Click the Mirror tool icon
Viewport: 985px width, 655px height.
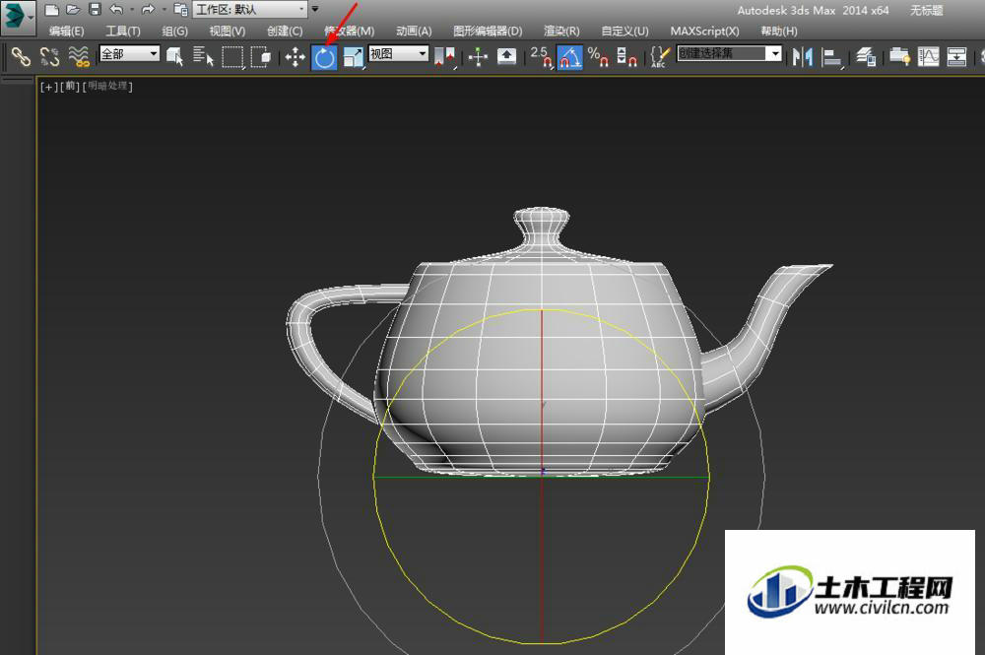[802, 57]
